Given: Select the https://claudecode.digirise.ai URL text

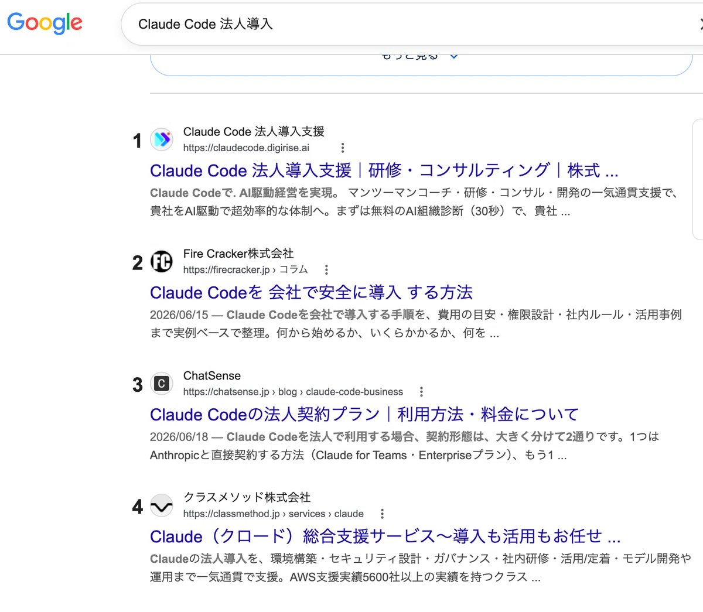Looking at the screenshot, I should (246, 148).
